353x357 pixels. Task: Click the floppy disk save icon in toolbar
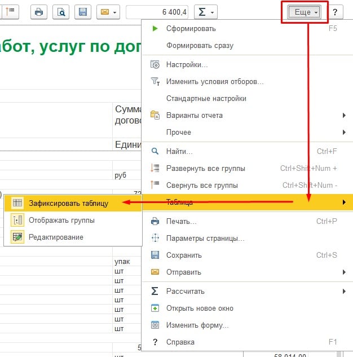pos(83,11)
